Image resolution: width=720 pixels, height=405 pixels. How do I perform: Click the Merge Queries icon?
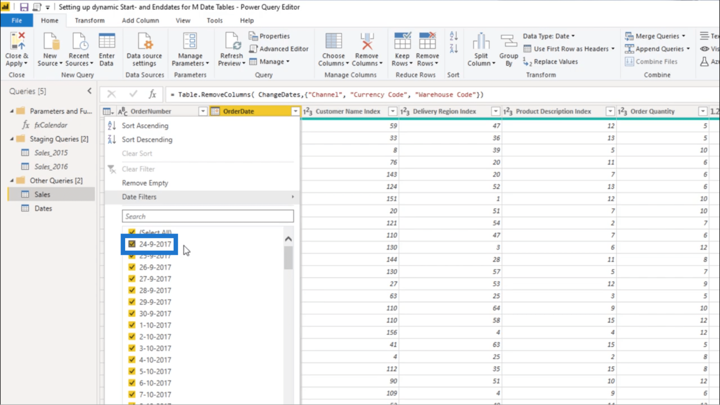(x=629, y=36)
